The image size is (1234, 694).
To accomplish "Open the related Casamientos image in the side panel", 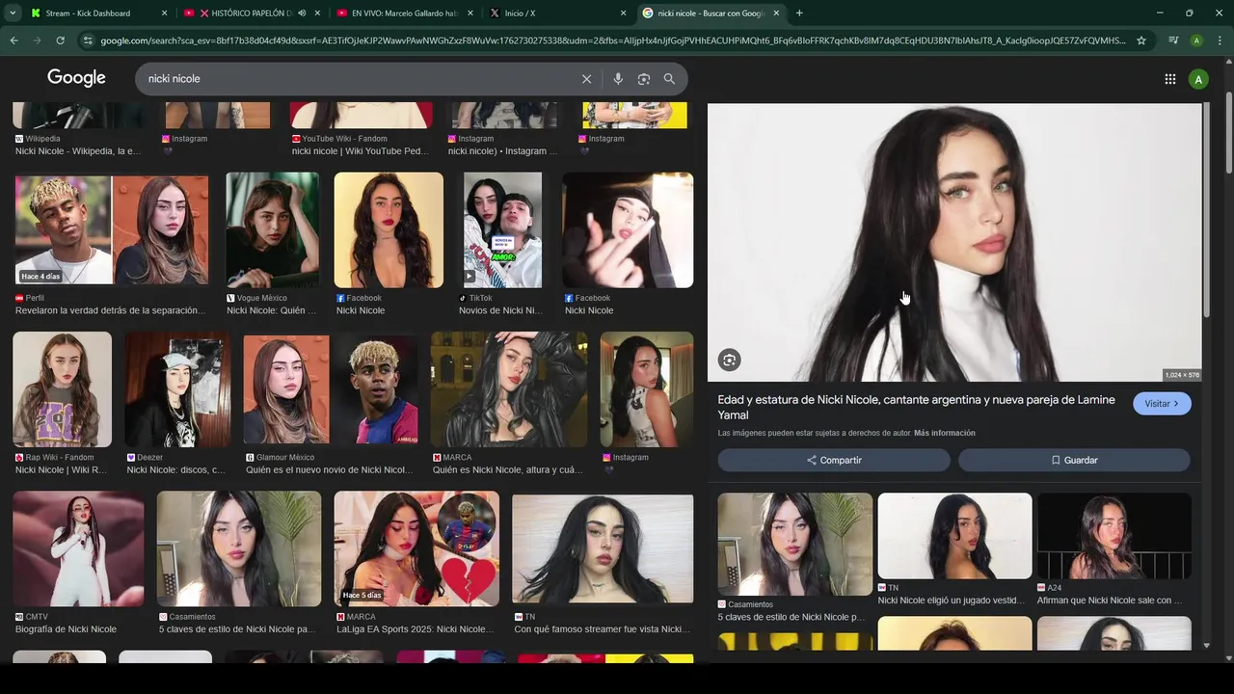I will (794, 545).
